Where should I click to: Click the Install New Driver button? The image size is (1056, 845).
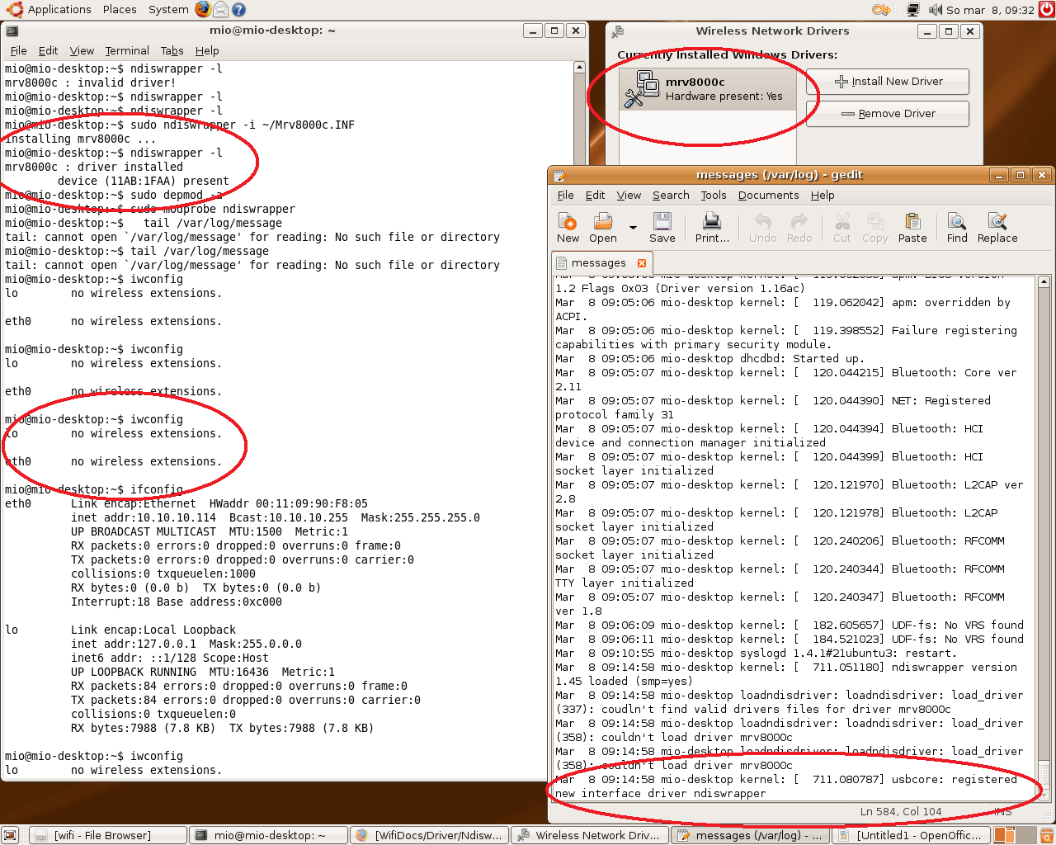tap(888, 82)
